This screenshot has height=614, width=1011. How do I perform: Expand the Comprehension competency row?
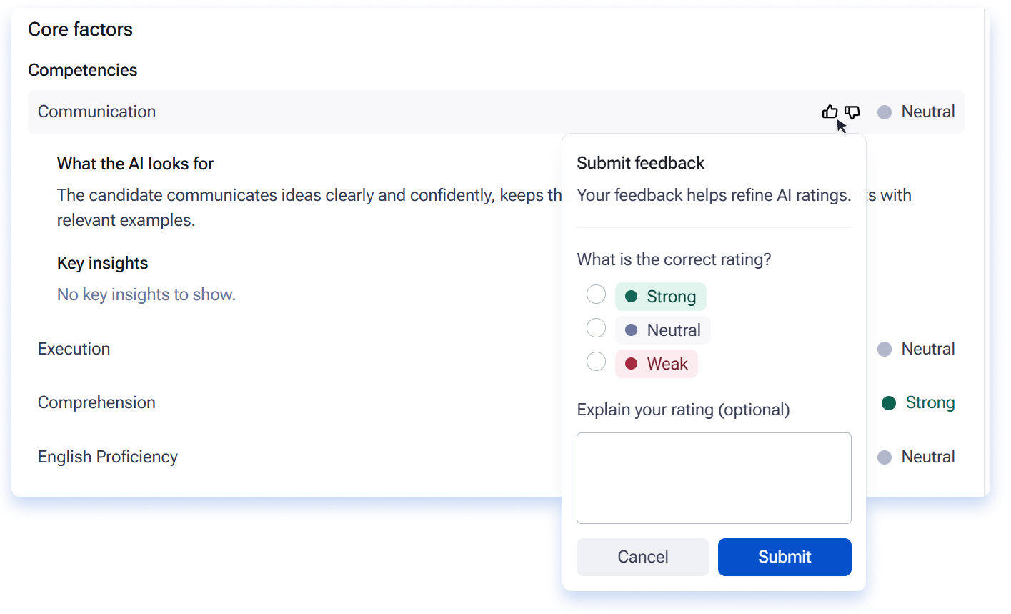click(496, 402)
